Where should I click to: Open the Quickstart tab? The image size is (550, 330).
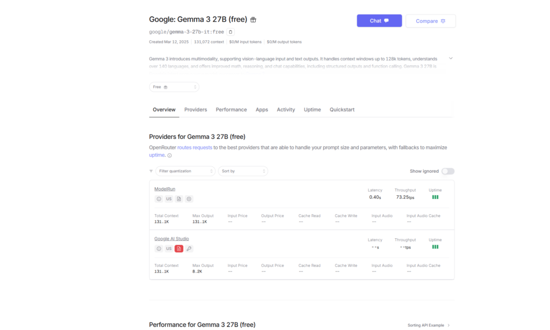pyautogui.click(x=342, y=109)
